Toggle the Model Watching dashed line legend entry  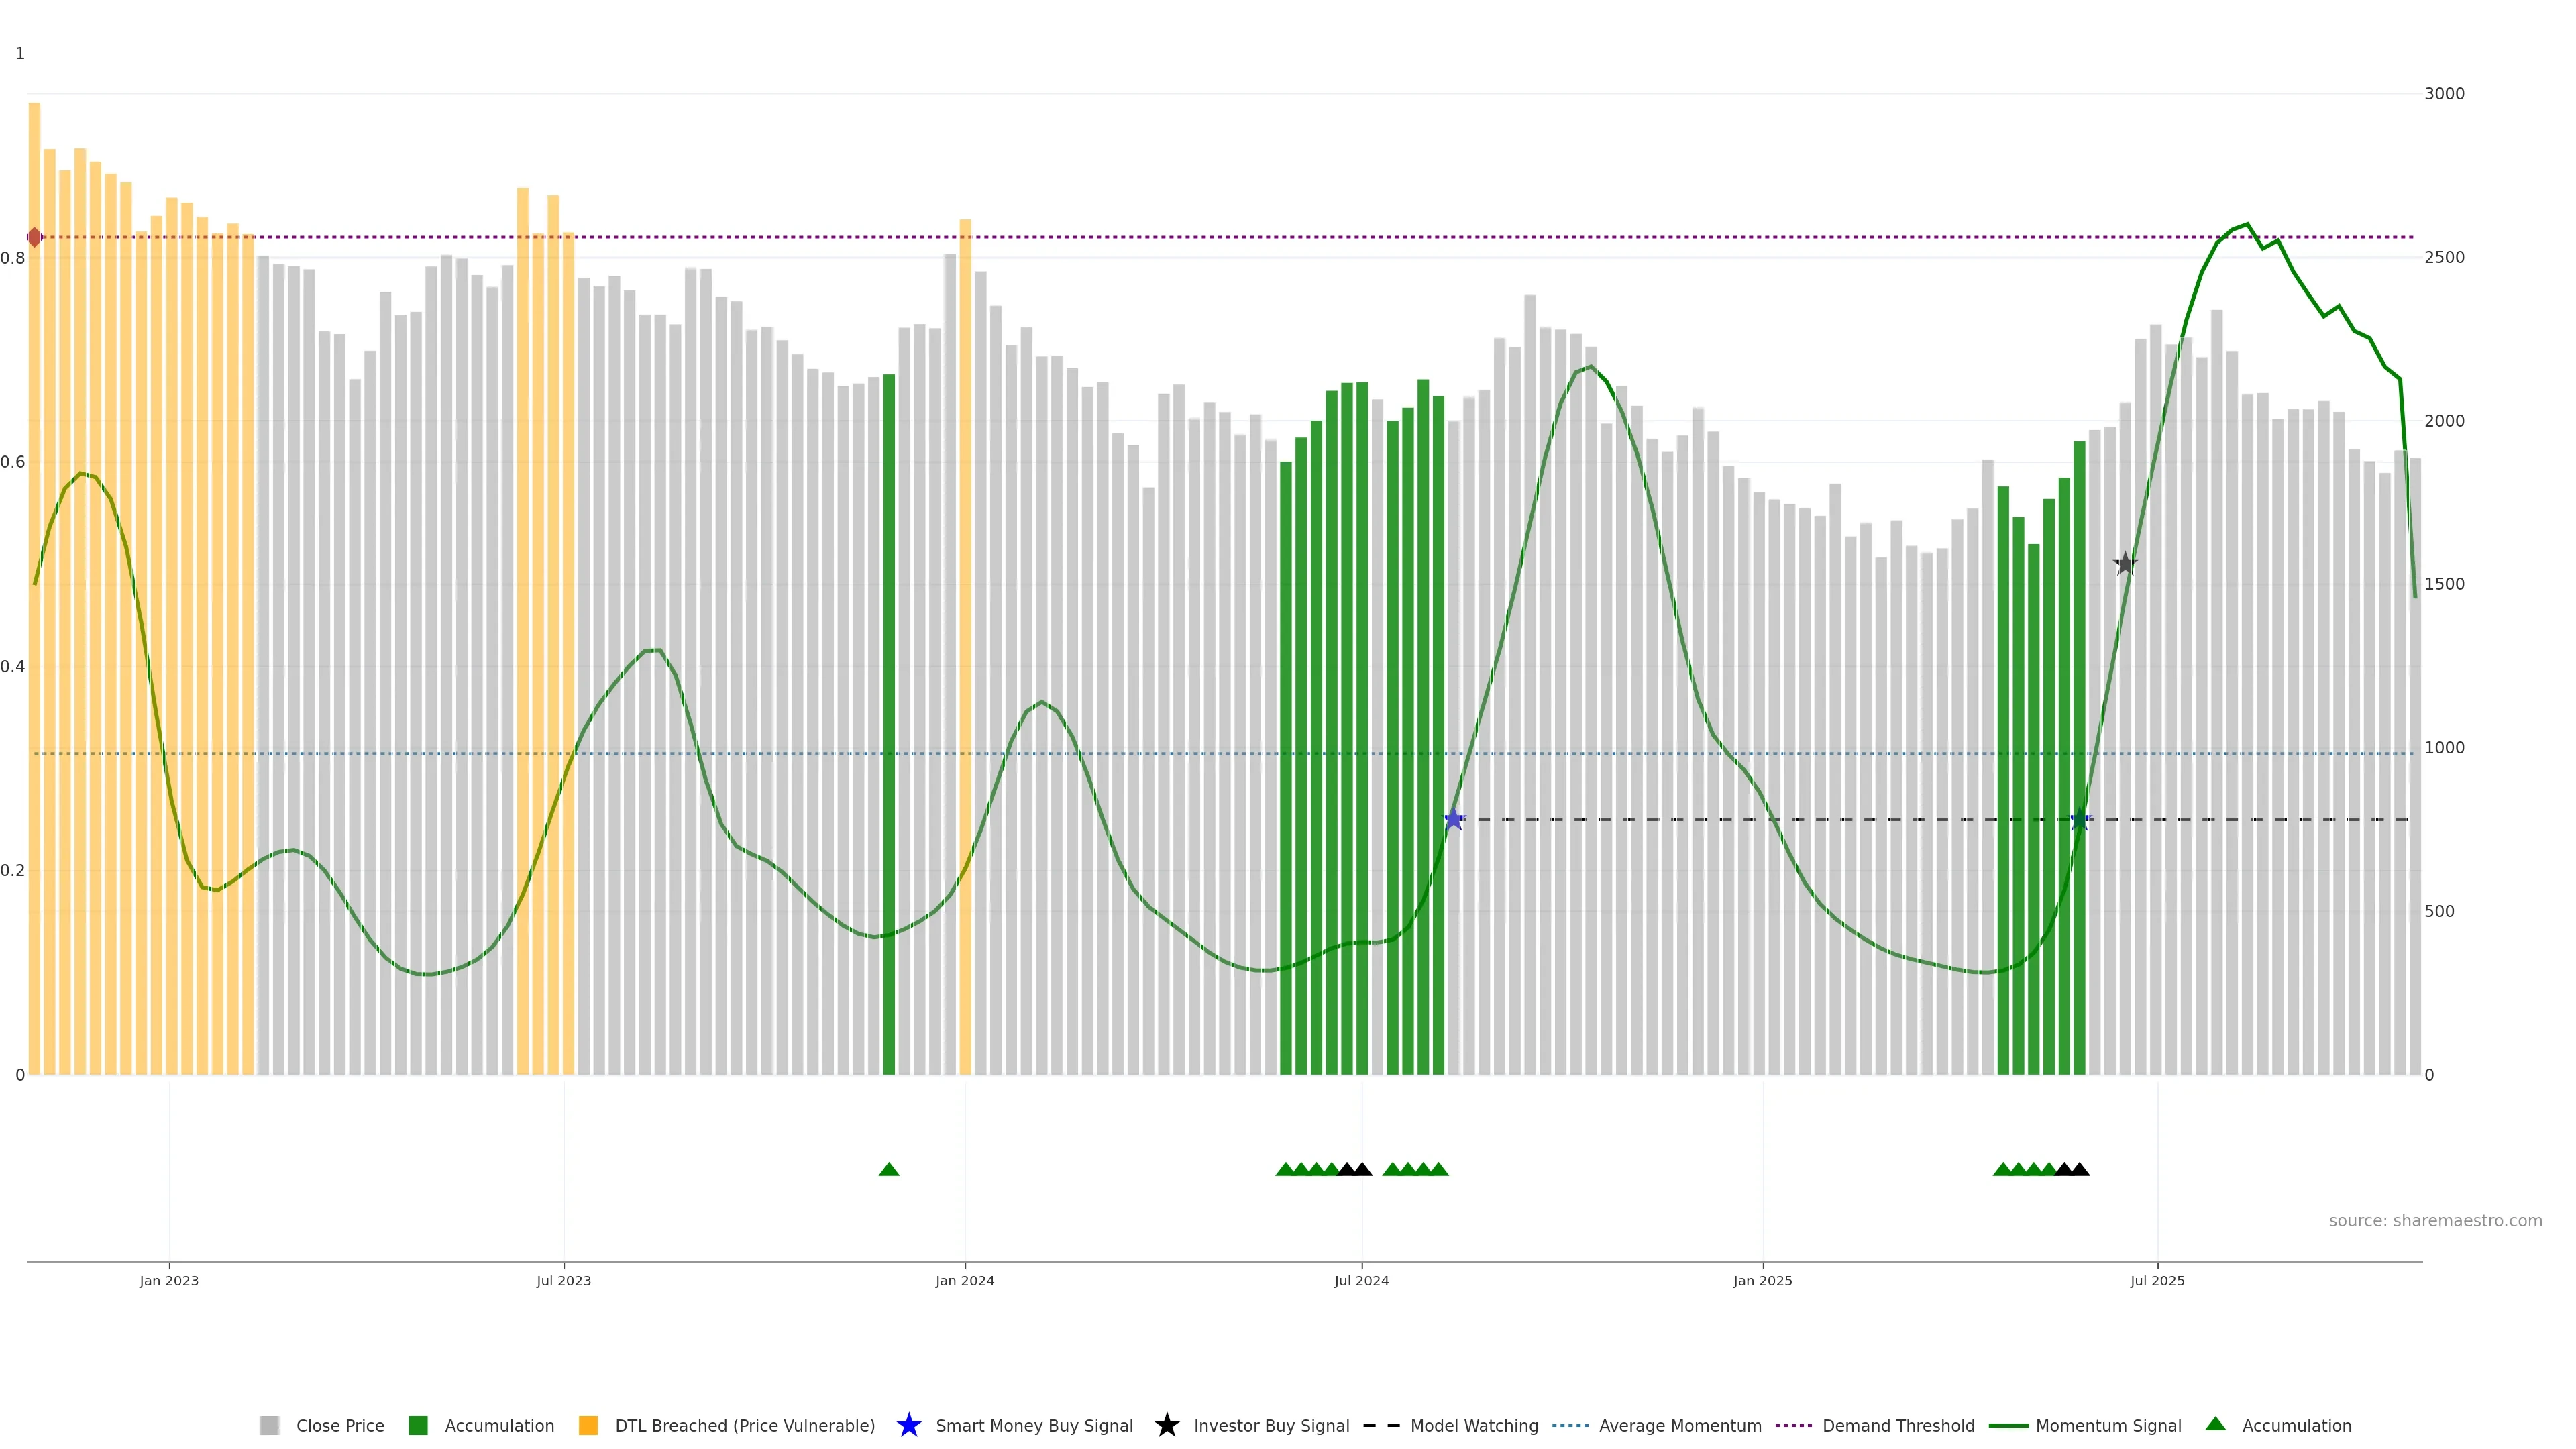[1473, 1426]
